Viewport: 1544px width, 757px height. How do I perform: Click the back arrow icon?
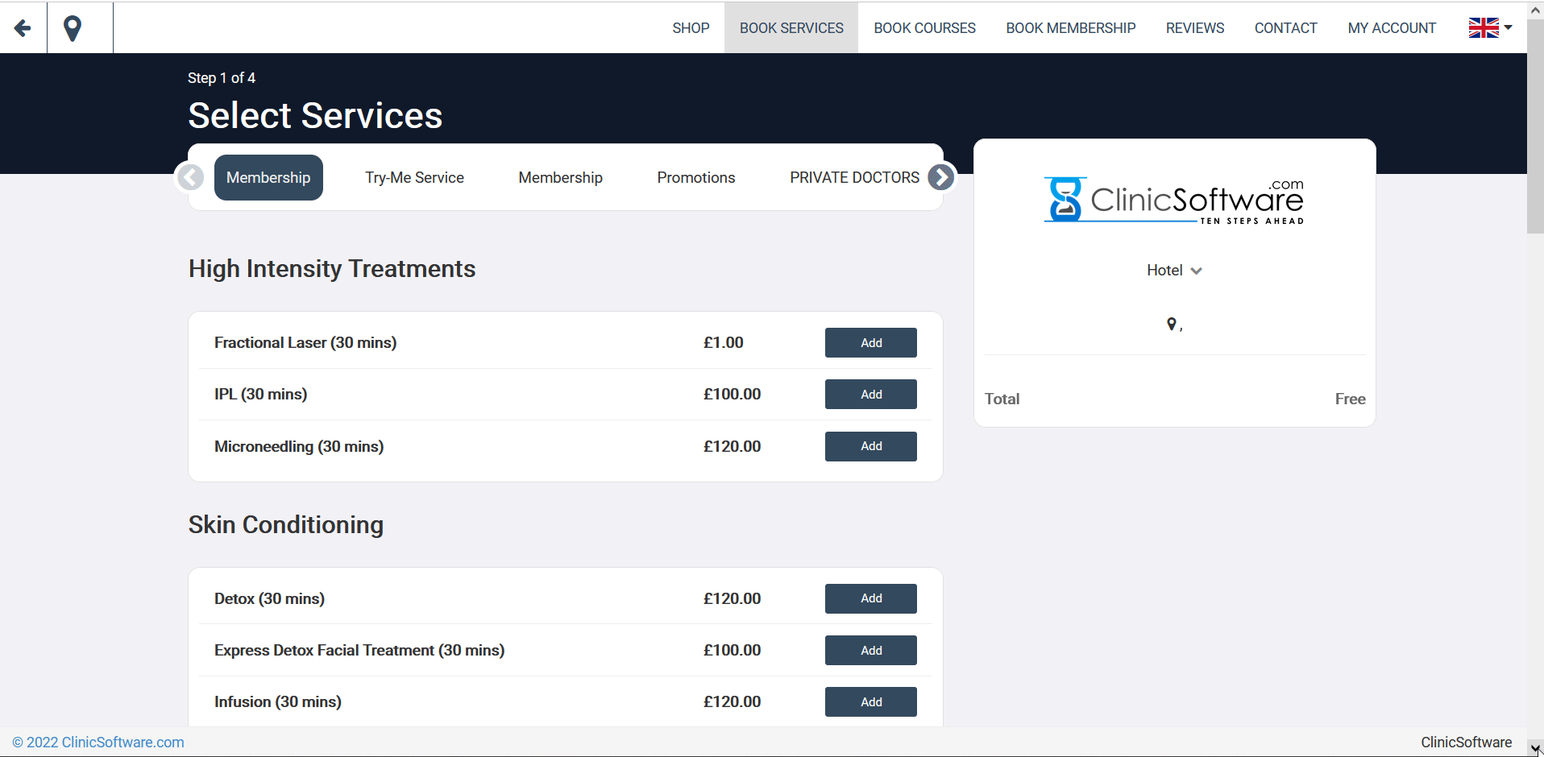[x=23, y=27]
